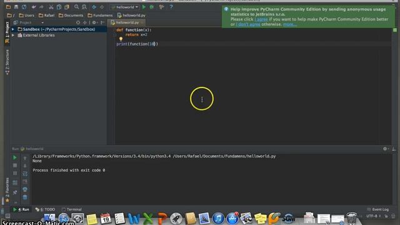Toggle the 1: Project side tab
Image resolution: width=400 pixels, height=225 pixels.
click(x=7, y=32)
